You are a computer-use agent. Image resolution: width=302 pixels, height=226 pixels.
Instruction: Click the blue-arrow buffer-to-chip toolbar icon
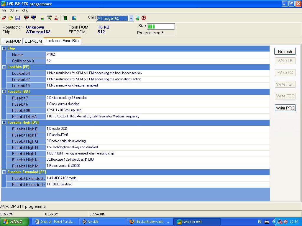pos(33,18)
